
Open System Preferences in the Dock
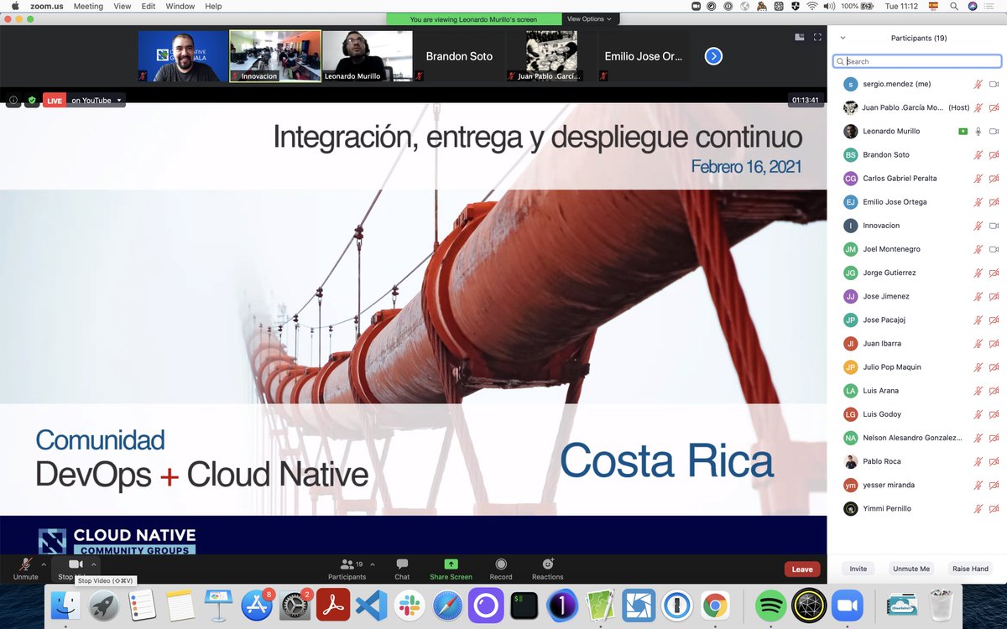coord(295,605)
